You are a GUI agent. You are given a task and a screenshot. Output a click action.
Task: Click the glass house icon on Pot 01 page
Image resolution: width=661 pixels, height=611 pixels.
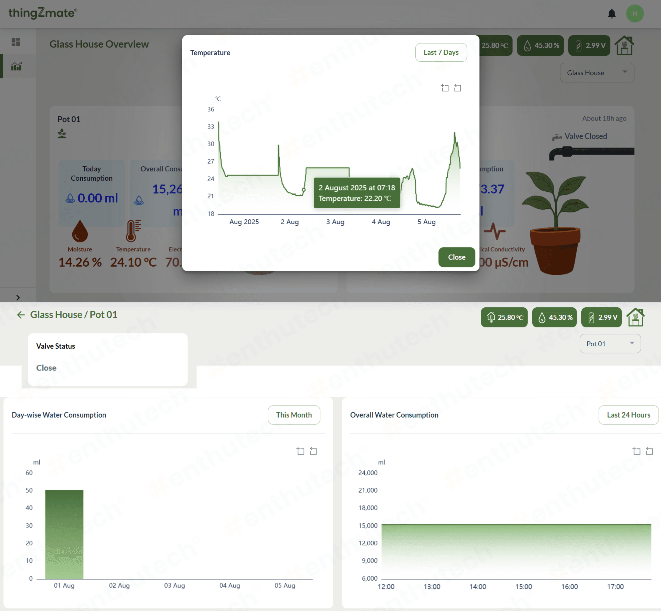[635, 317]
